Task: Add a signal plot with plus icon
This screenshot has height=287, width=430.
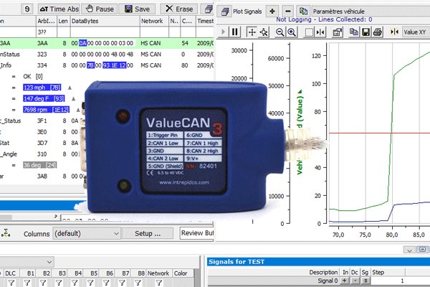Action: click(272, 11)
